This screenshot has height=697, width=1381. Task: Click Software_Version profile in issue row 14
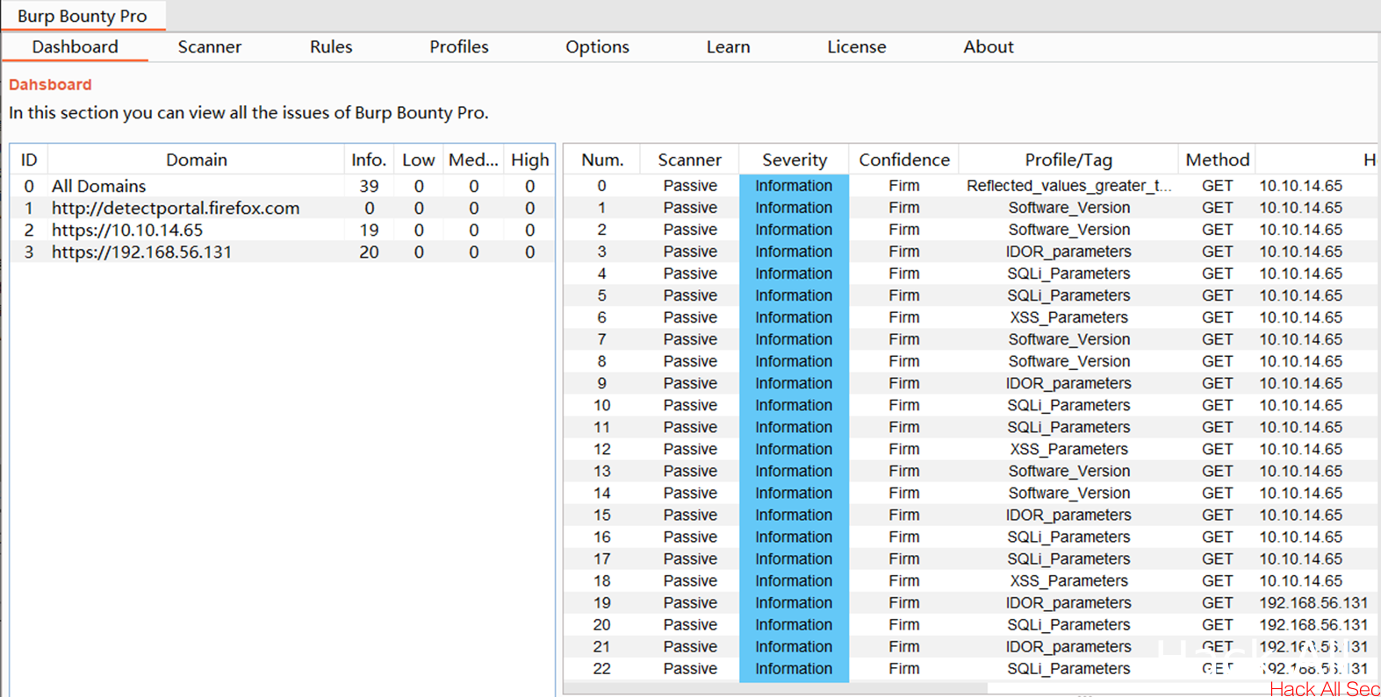pyautogui.click(x=1068, y=493)
